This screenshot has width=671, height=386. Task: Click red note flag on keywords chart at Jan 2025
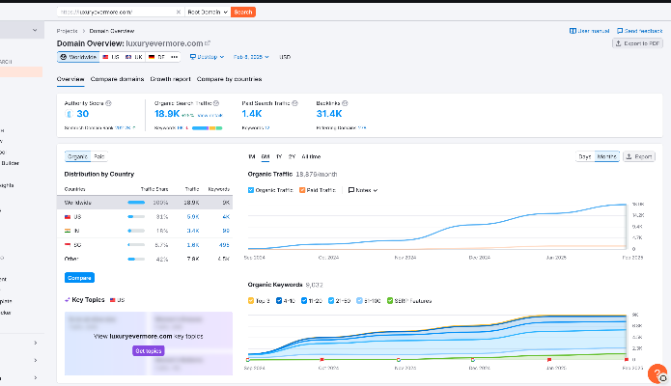(549, 360)
